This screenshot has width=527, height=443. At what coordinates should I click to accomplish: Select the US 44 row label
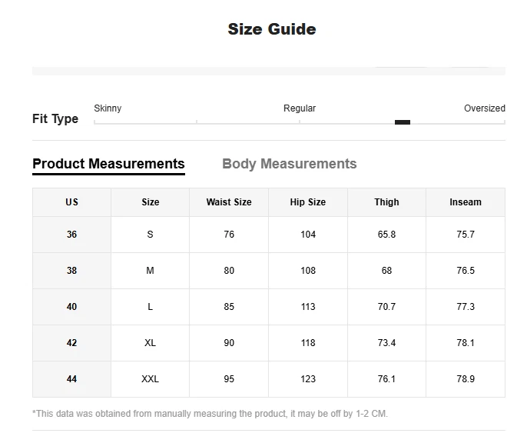(71, 379)
